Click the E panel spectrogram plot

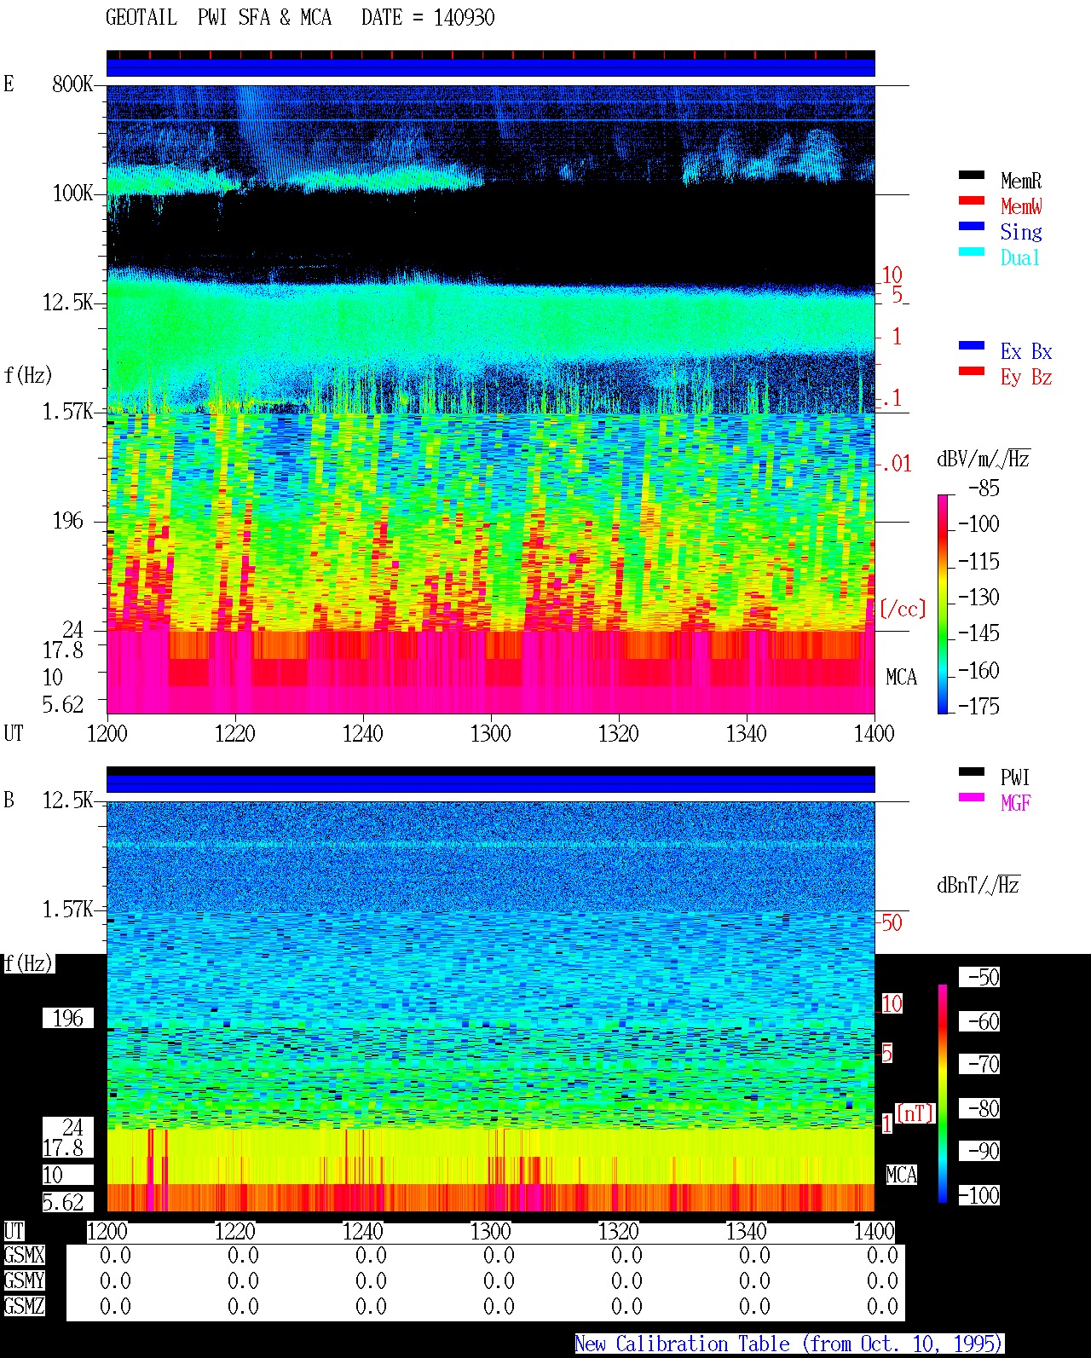tap(491, 399)
